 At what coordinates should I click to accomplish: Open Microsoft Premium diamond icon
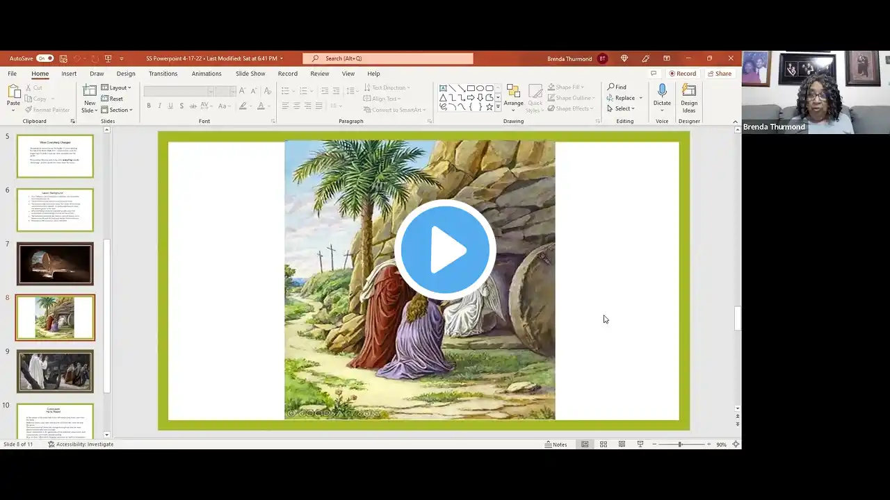tap(624, 58)
